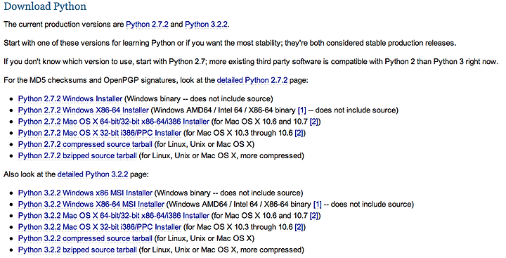
Task: Open the detailed Python 3.2.2 page link
Action: pyautogui.click(x=93, y=174)
